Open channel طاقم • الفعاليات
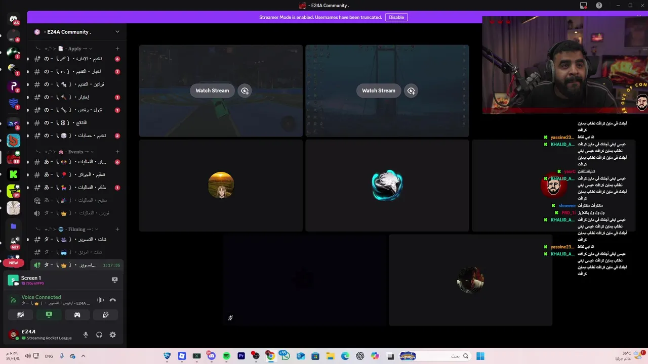The image size is (648, 364). (x=77, y=187)
